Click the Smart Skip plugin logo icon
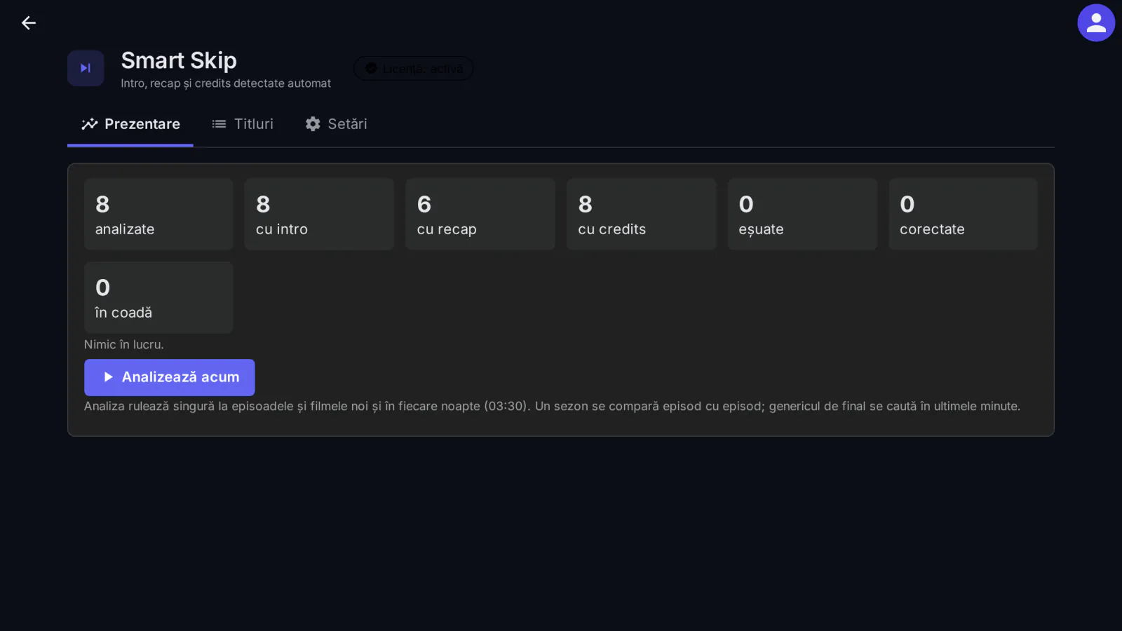This screenshot has height=631, width=1122. coord(86,68)
